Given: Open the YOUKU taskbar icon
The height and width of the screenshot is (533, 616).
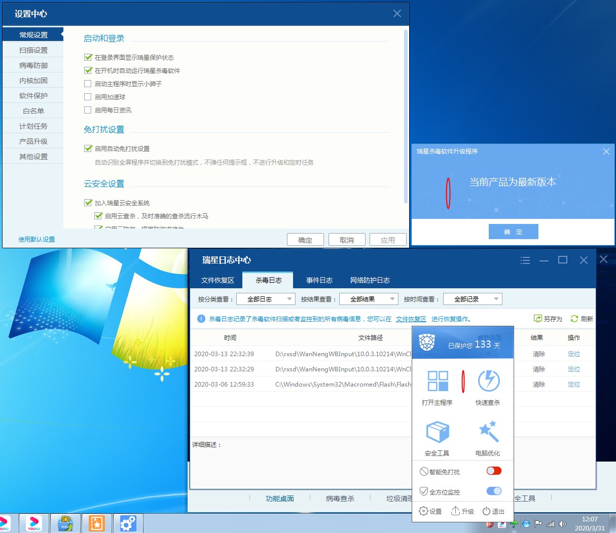Looking at the screenshot, I should [34, 523].
